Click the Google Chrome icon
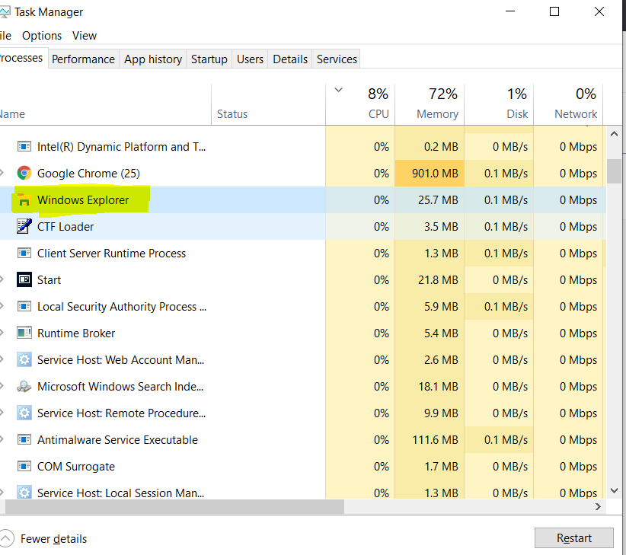This screenshot has height=555, width=626. [24, 173]
